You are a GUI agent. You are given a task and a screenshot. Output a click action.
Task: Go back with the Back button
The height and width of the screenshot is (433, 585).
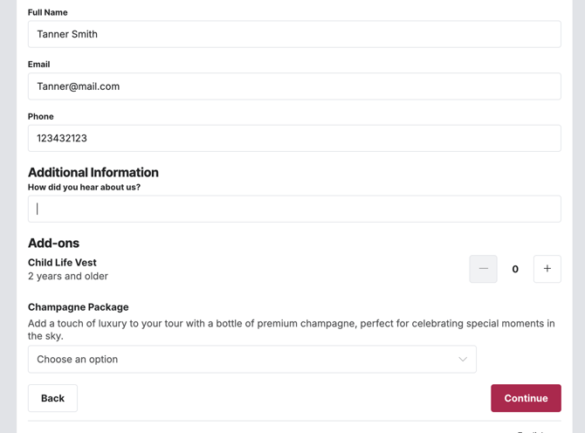pos(52,398)
